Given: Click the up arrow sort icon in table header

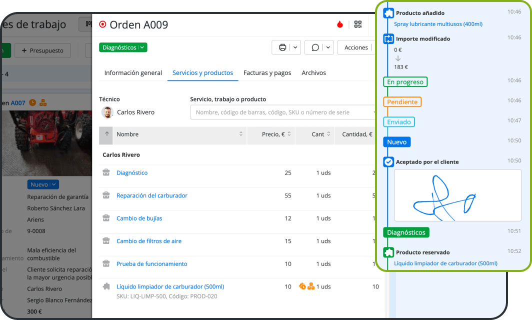Looking at the screenshot, I should (107, 133).
